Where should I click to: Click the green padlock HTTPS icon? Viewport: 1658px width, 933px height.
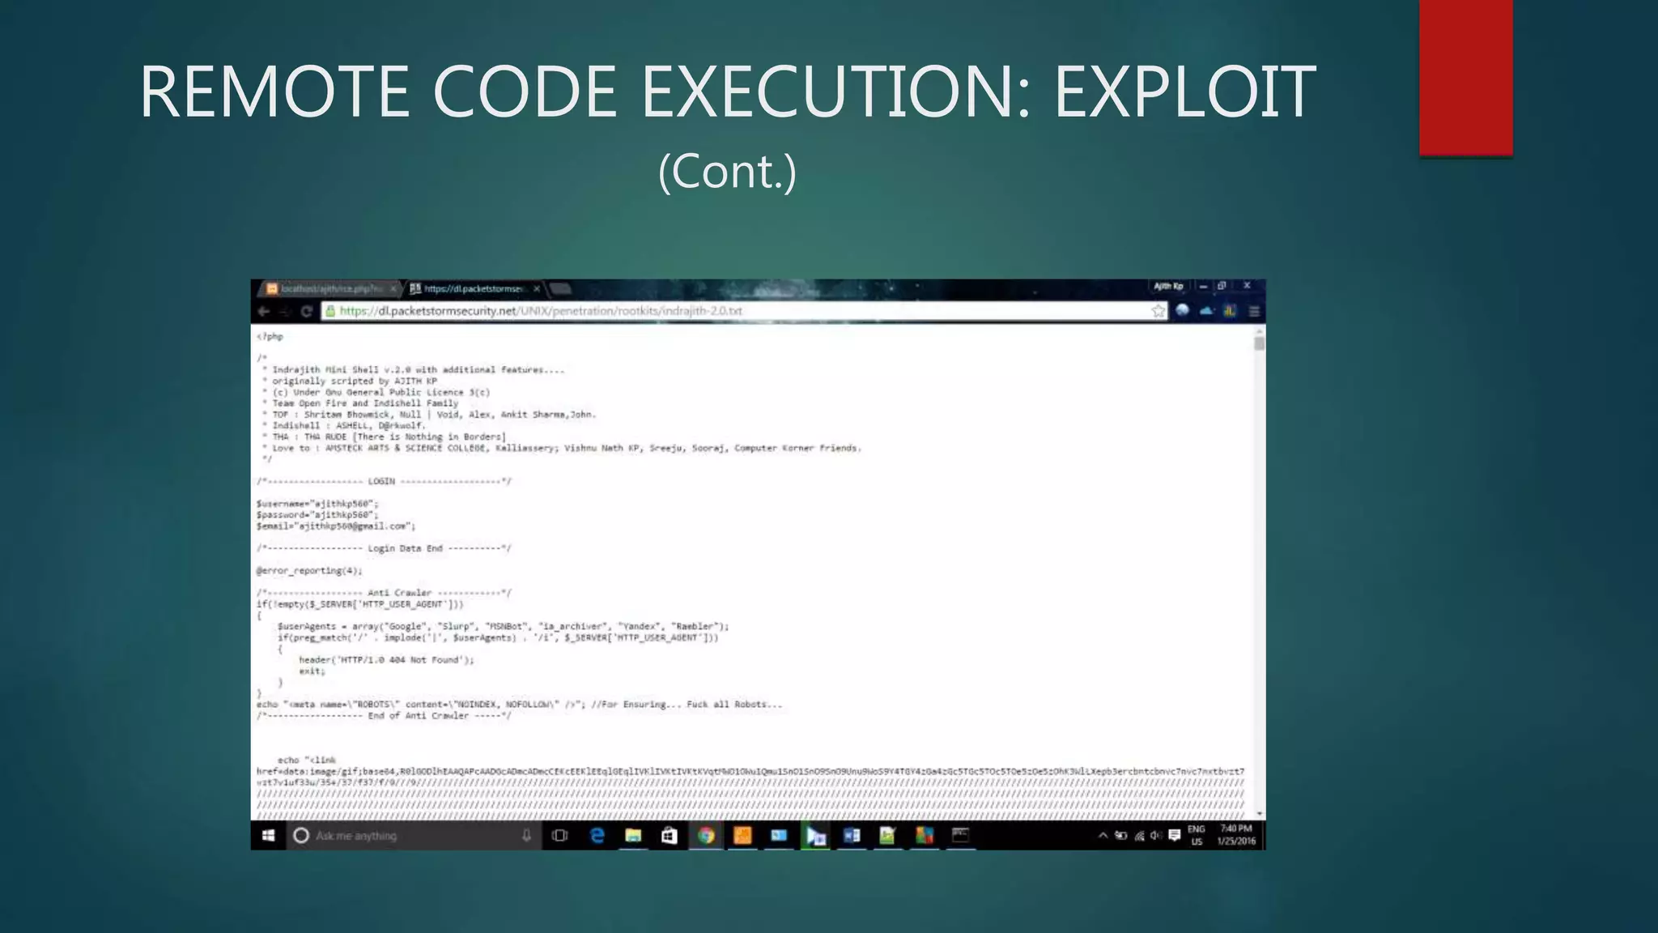(x=330, y=311)
